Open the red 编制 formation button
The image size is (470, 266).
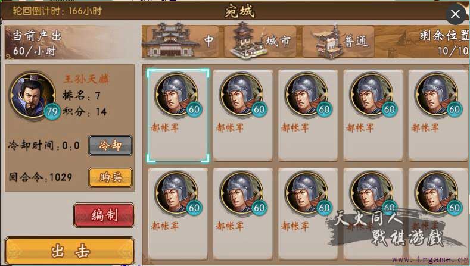pyautogui.click(x=104, y=215)
